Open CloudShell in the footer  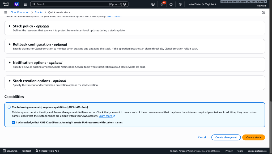[10, 151]
